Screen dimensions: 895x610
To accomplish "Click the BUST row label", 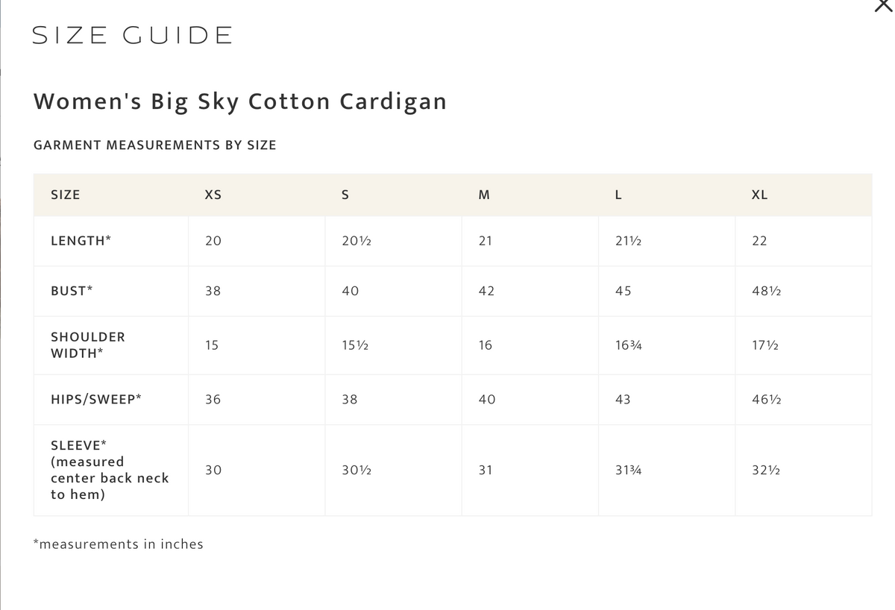I will pyautogui.click(x=71, y=291).
